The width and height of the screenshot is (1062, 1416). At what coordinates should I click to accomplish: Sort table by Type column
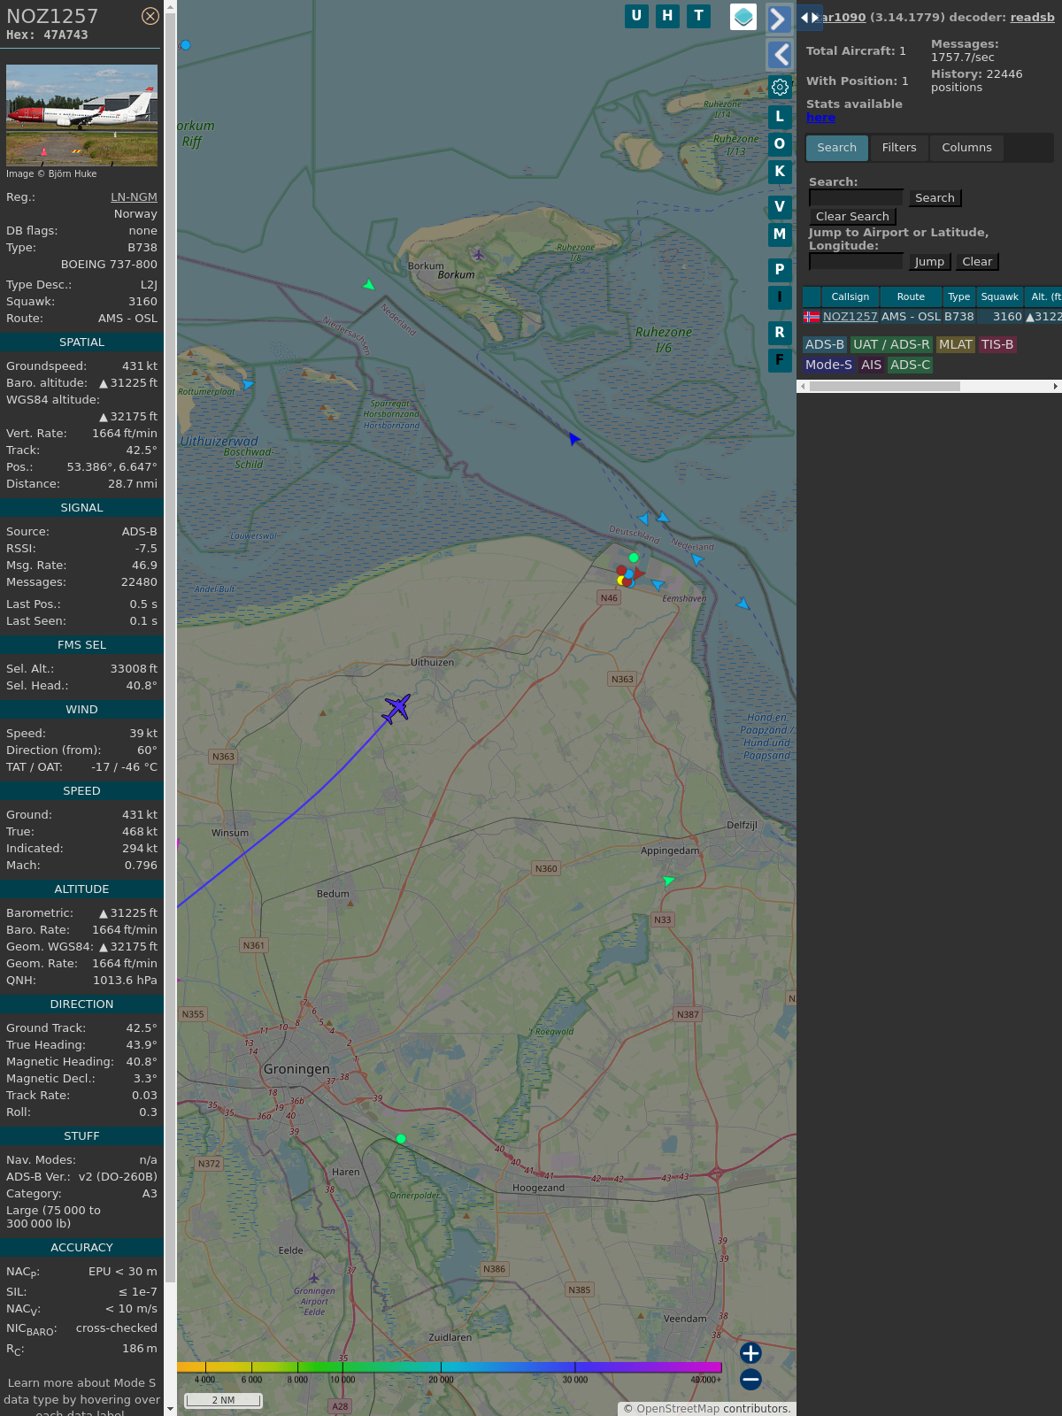[959, 296]
